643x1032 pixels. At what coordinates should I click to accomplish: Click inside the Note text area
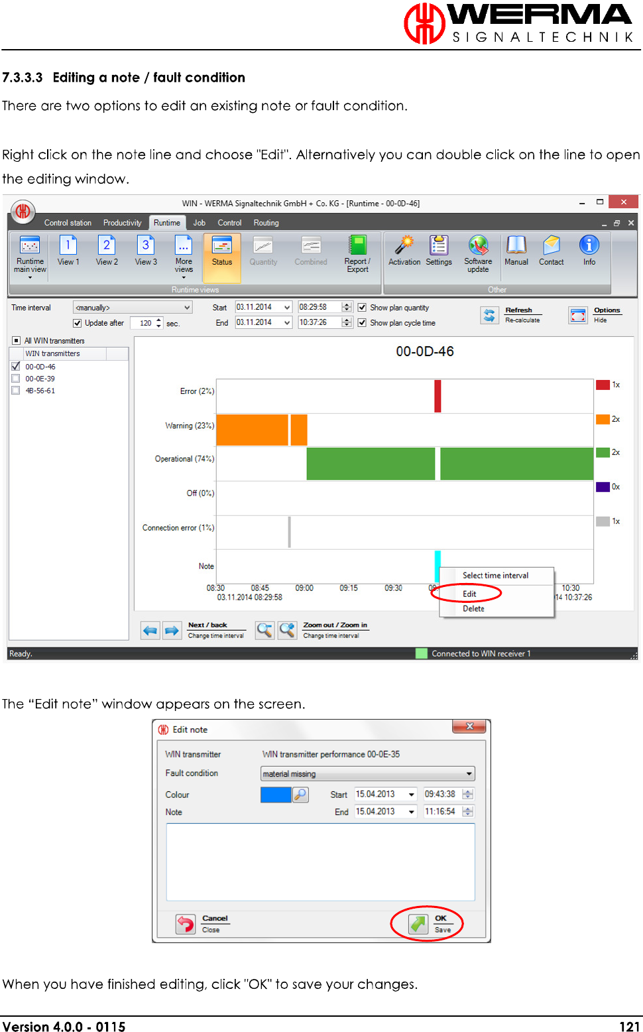(321, 862)
